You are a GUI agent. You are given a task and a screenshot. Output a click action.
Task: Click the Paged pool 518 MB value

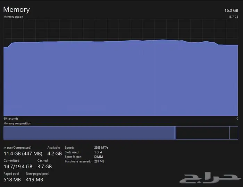(x=12, y=180)
